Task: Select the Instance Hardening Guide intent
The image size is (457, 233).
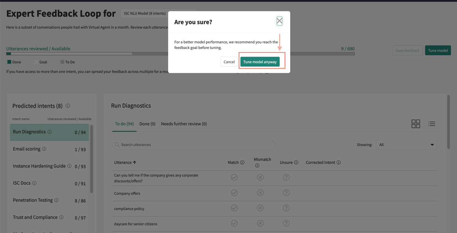Action: pos(49,166)
